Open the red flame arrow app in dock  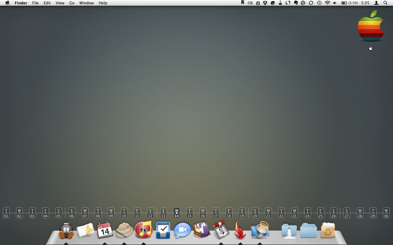click(240, 230)
